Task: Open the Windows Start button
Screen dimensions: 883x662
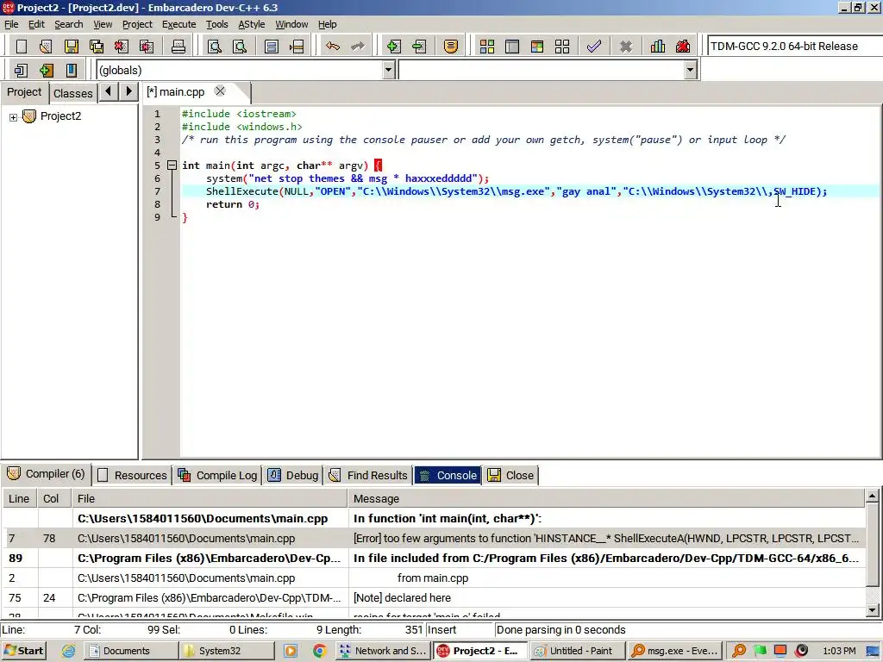Action: [23, 651]
